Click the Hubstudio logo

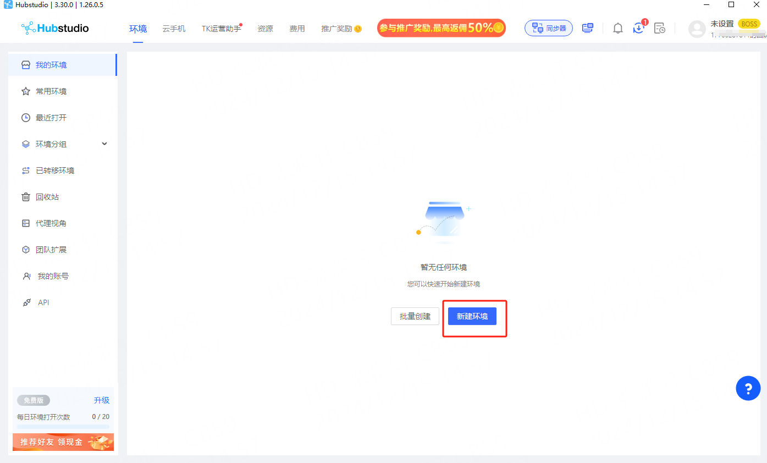[x=55, y=28]
